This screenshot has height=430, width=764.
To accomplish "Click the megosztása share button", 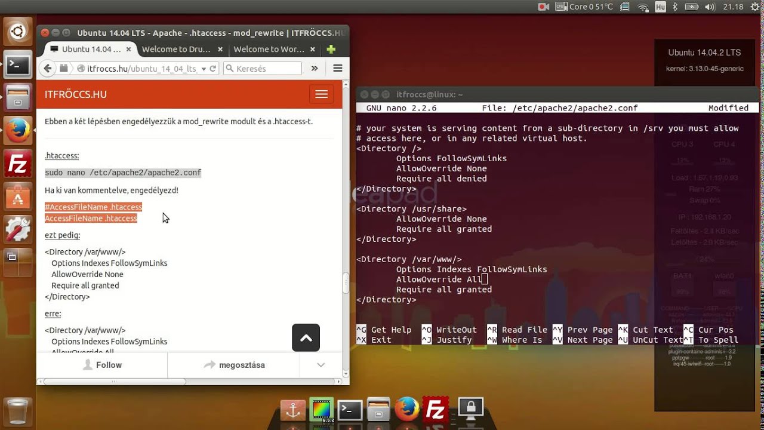I will click(233, 365).
